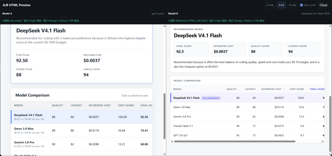Sort Model A table by Quality column
Screen dimensions: 332x156
(x=57, y=105)
